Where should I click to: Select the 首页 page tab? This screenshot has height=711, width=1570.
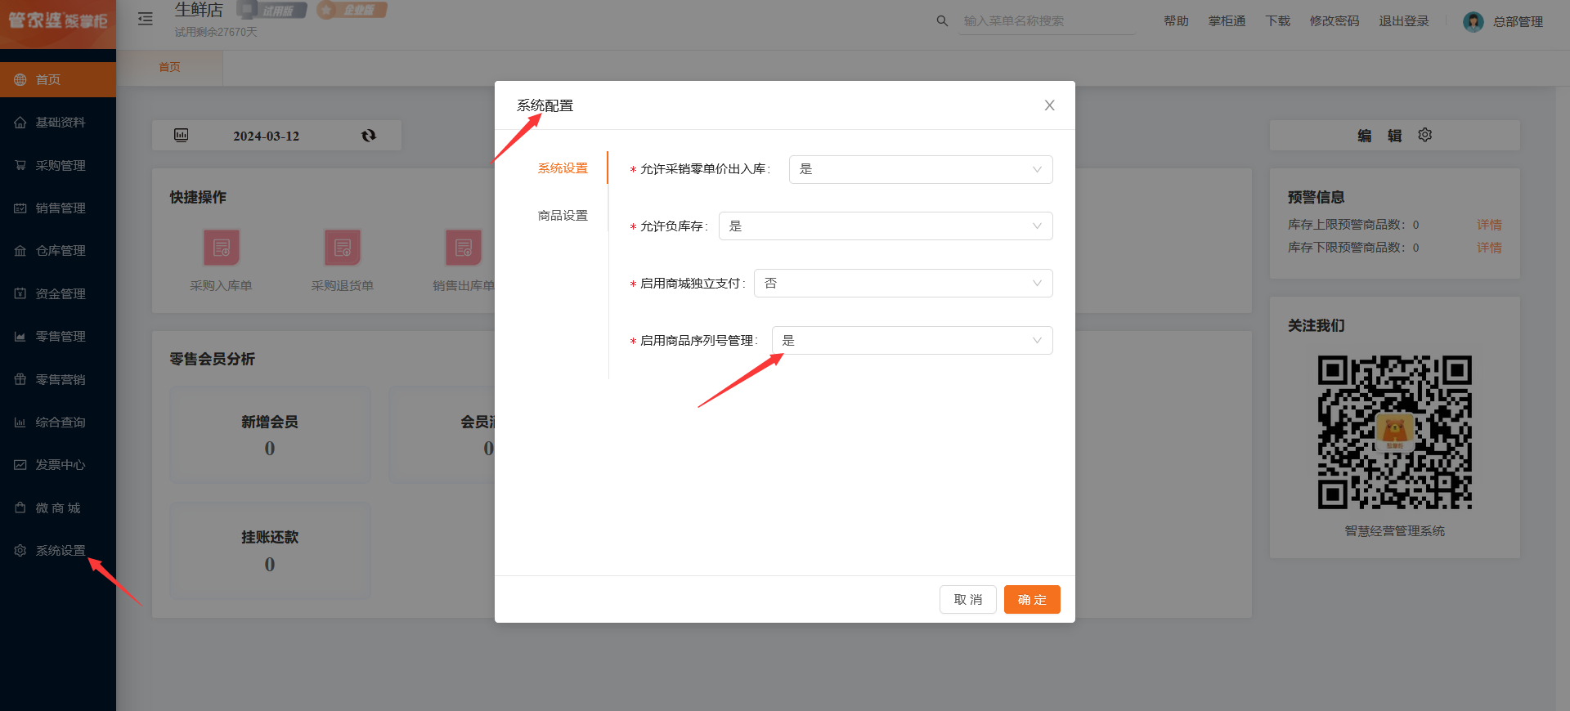click(169, 67)
